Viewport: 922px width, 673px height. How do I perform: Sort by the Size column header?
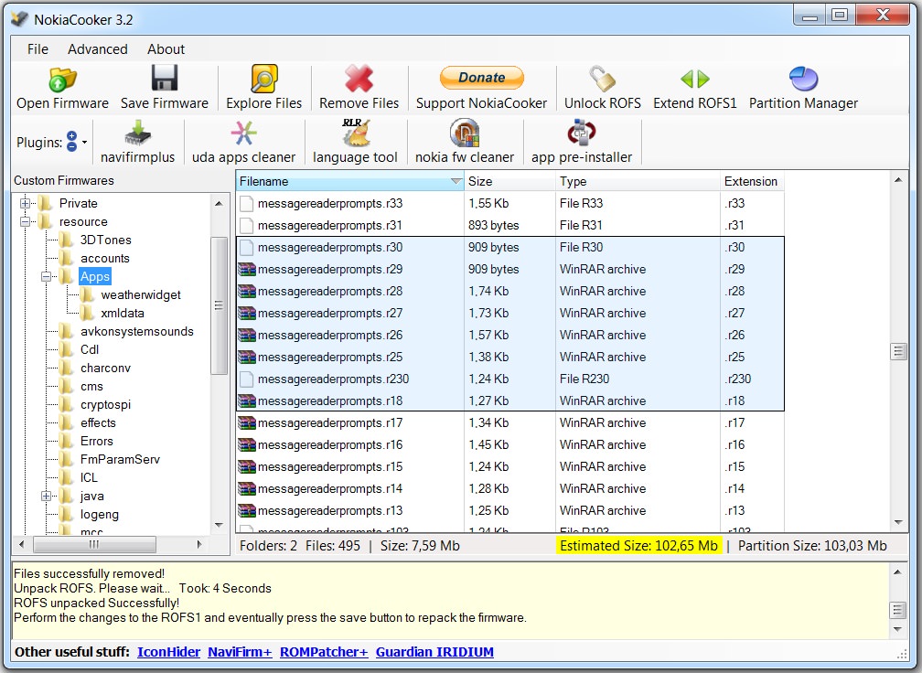(x=509, y=181)
